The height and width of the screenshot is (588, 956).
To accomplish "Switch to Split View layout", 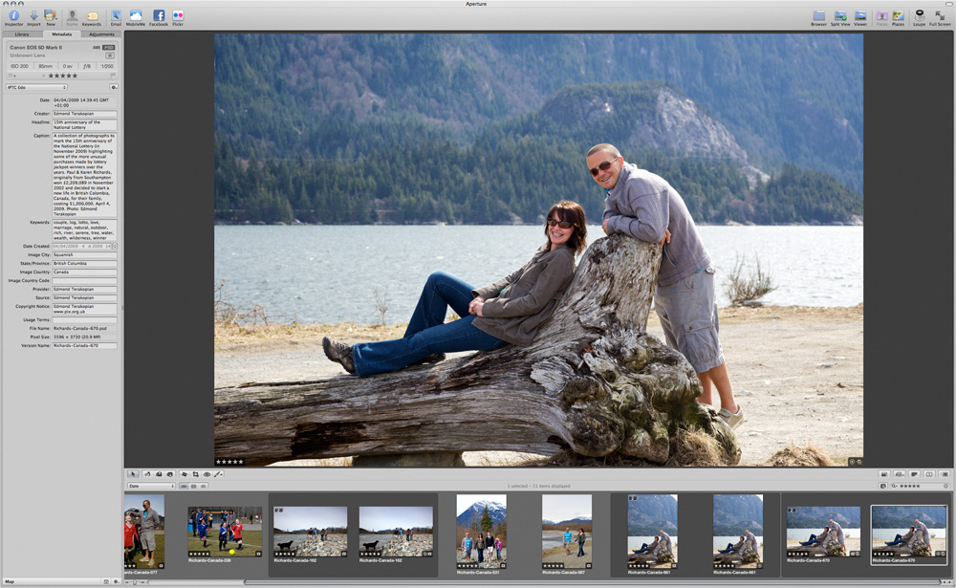I will [x=840, y=15].
